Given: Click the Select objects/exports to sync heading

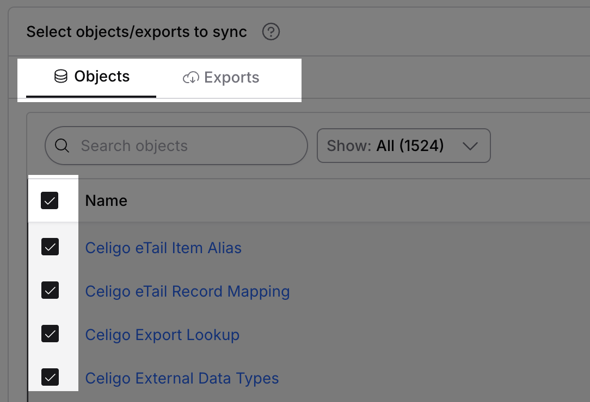Looking at the screenshot, I should [x=137, y=32].
